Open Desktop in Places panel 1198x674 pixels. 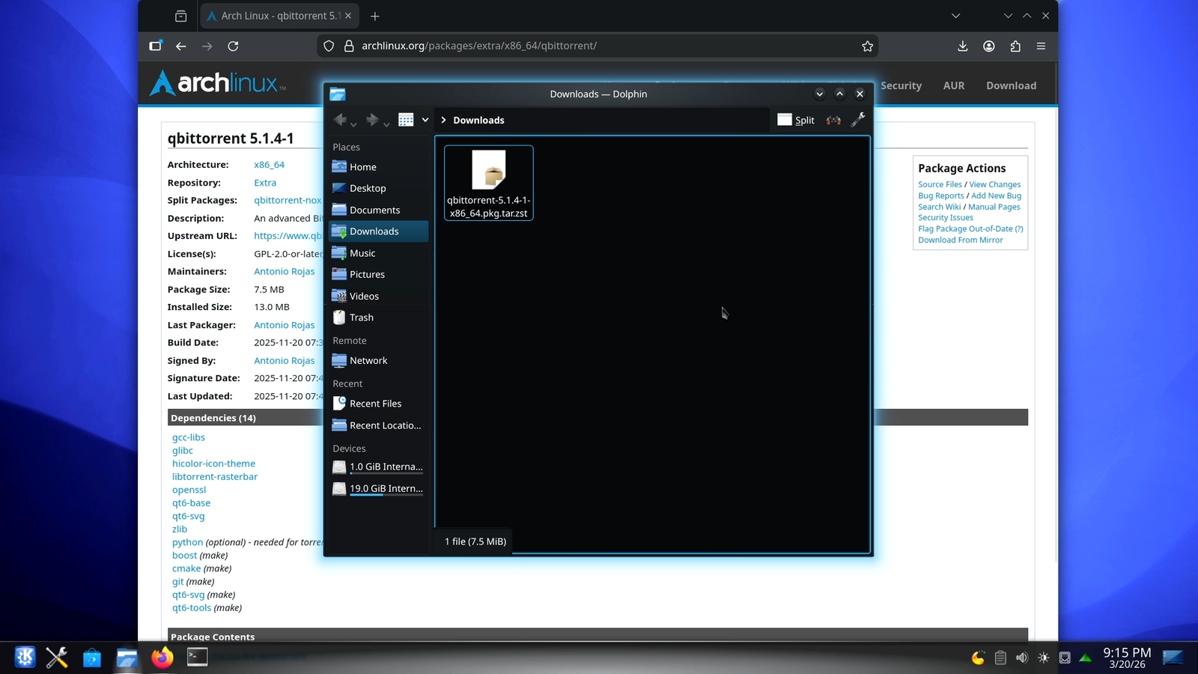pyautogui.click(x=379, y=188)
